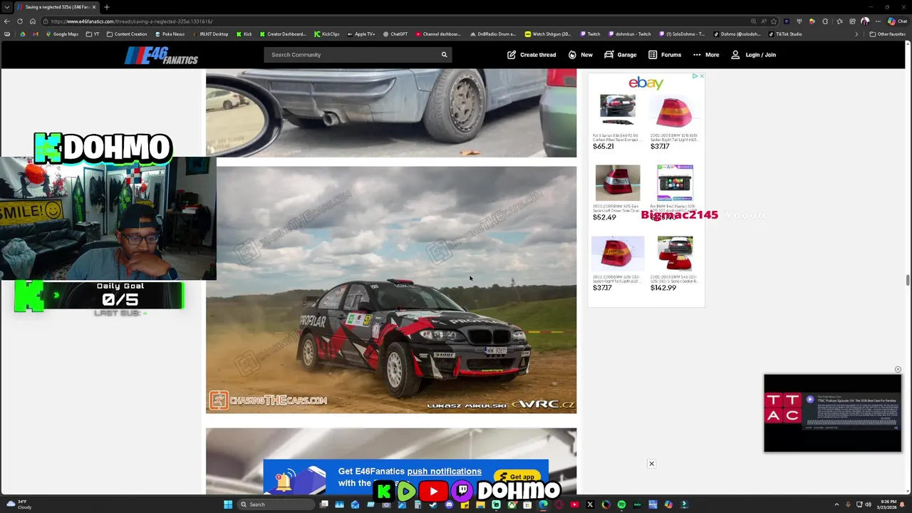This screenshot has height=513, width=912.
Task: Open Microsoft Edge from the taskbar
Action: coord(543,504)
